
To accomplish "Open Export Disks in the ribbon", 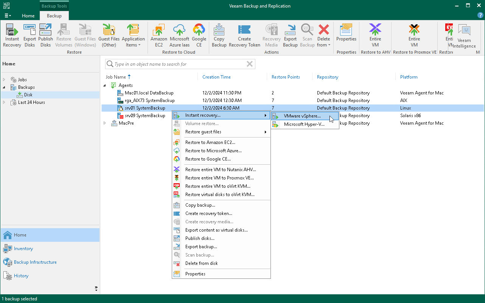I will pyautogui.click(x=30, y=36).
